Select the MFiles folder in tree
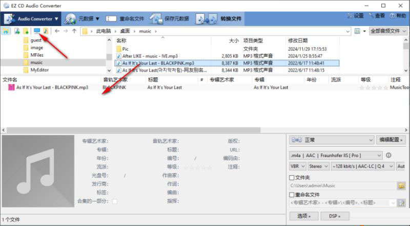Screen dimensions: 410x226 pyautogui.click(x=37, y=55)
